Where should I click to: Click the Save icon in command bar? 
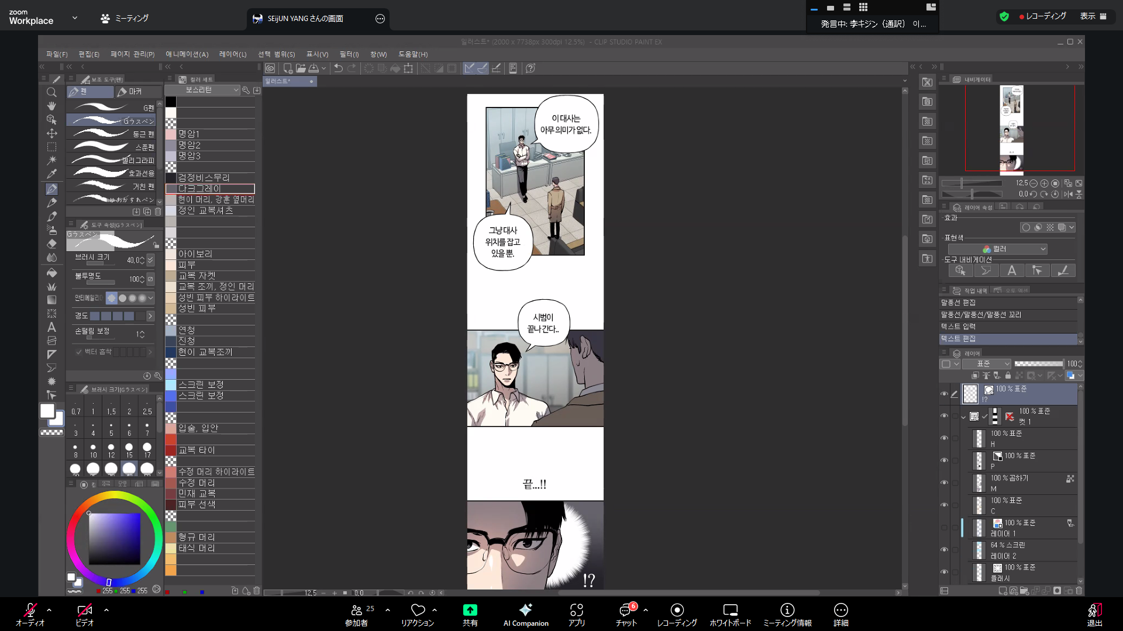[314, 68]
